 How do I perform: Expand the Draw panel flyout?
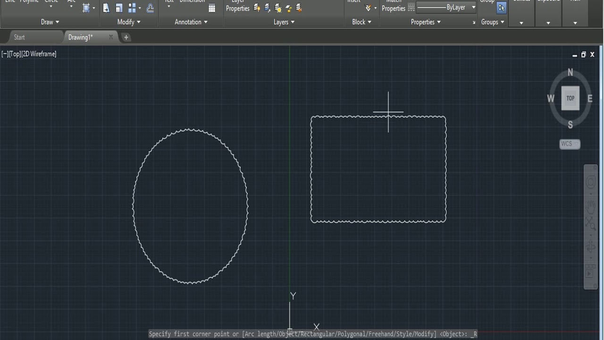click(50, 22)
